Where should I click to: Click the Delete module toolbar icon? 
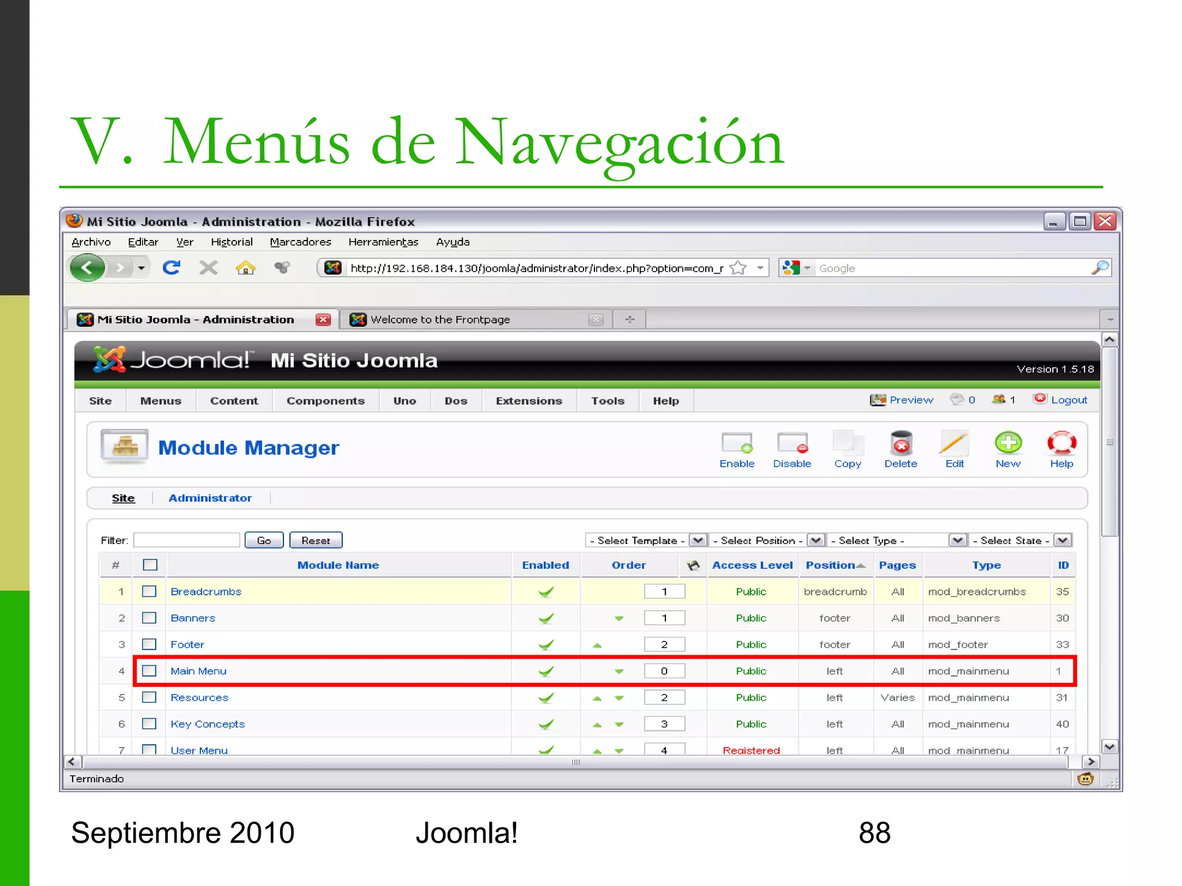coord(901,450)
